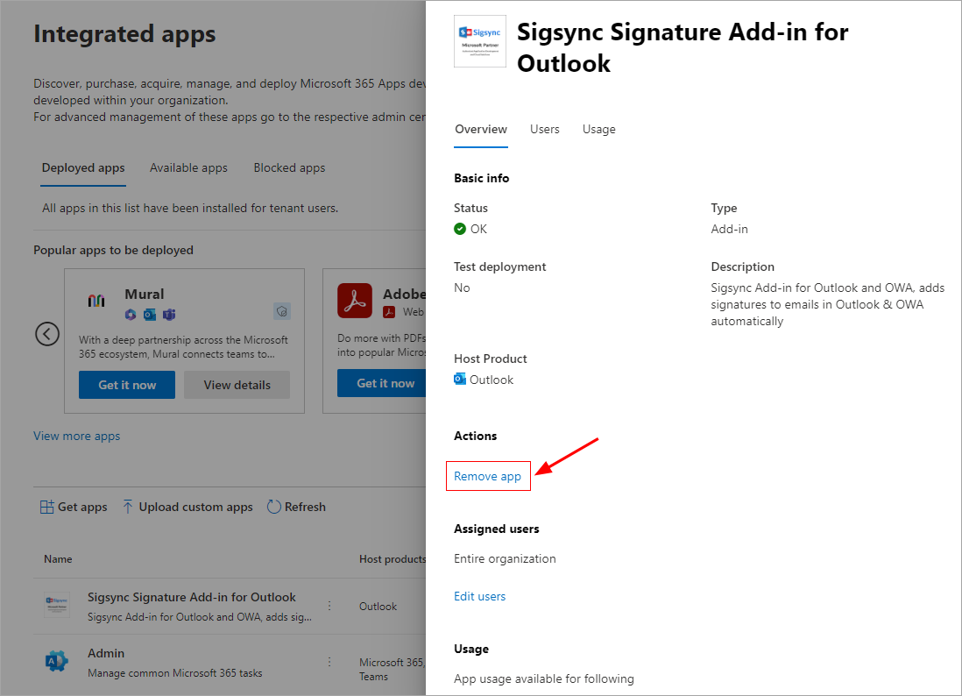Image resolution: width=962 pixels, height=696 pixels.
Task: Click the certification badge on Mural card
Action: 281,311
